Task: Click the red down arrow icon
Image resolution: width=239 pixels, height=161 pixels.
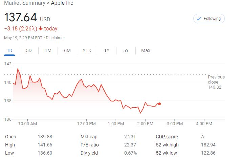Action: pyautogui.click(x=41, y=29)
